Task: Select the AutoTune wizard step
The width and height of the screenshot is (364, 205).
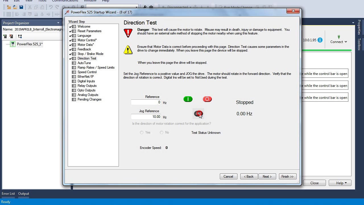Action: click(84, 63)
